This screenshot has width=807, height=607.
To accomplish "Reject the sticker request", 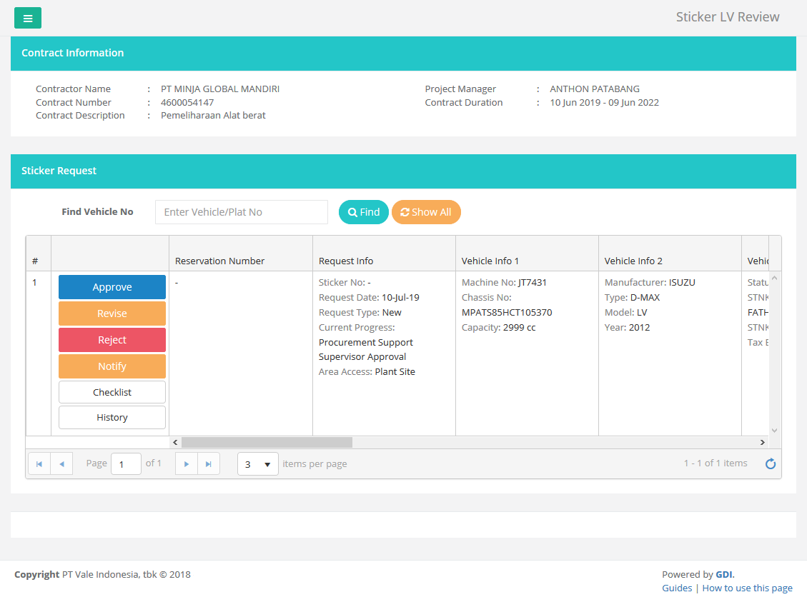I will click(112, 340).
